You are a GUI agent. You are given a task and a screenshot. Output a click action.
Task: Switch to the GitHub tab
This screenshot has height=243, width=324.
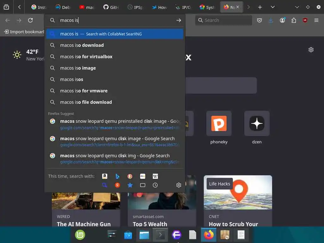pos(111,7)
